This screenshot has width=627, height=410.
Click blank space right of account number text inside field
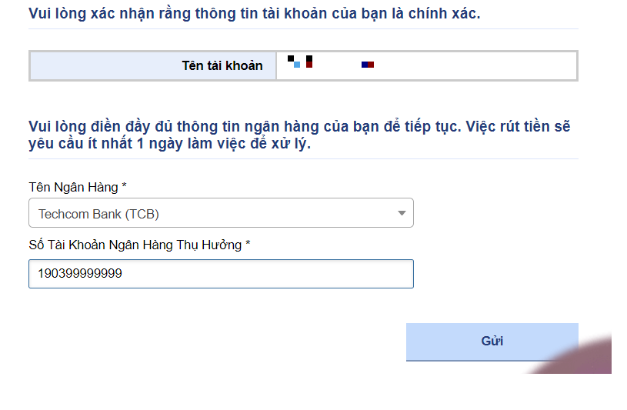click(292, 274)
